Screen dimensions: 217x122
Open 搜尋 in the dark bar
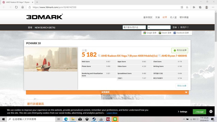point(30,27)
